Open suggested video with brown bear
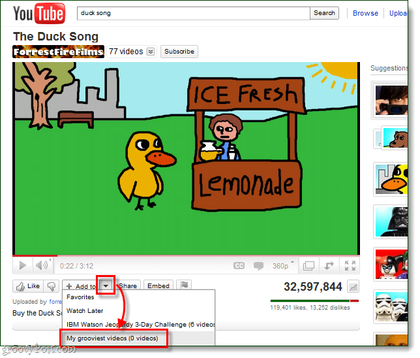 395,138
